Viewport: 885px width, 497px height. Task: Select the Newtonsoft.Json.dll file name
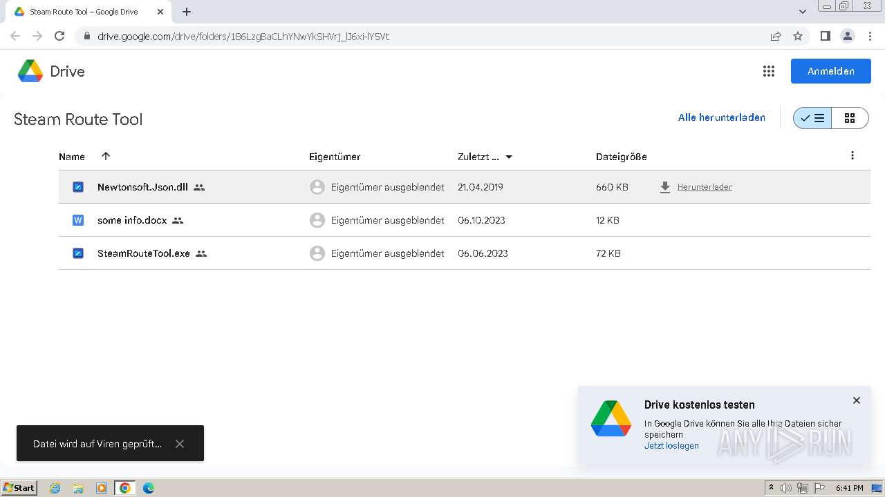click(142, 187)
